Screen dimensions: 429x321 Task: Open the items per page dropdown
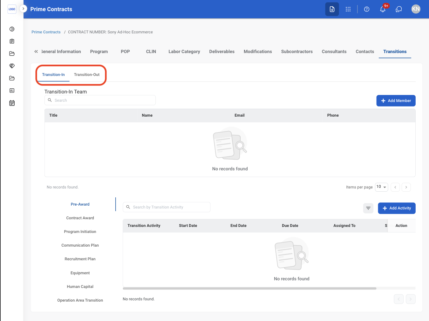click(381, 187)
